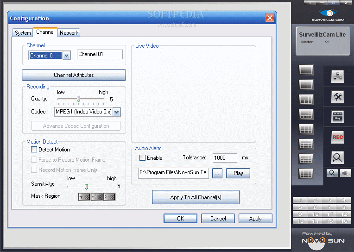Click the clear mask region icon
The width and height of the screenshot is (354, 252).
click(x=109, y=197)
